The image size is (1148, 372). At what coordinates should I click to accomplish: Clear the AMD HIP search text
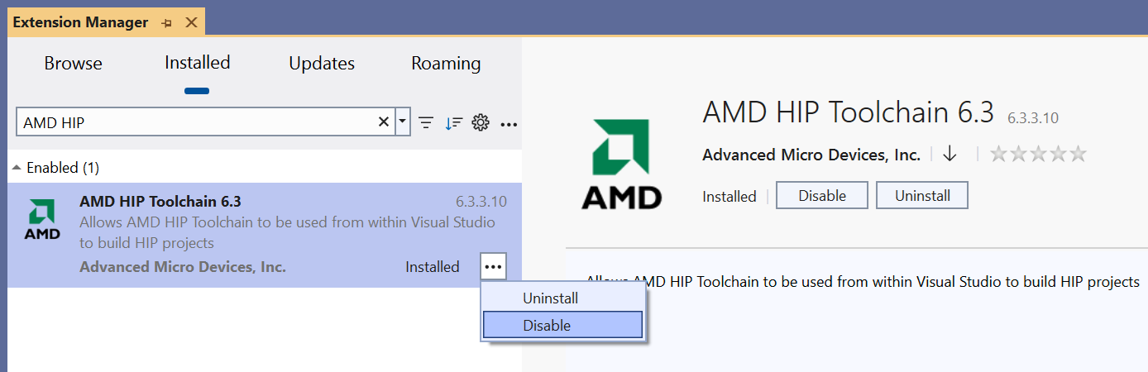[384, 122]
